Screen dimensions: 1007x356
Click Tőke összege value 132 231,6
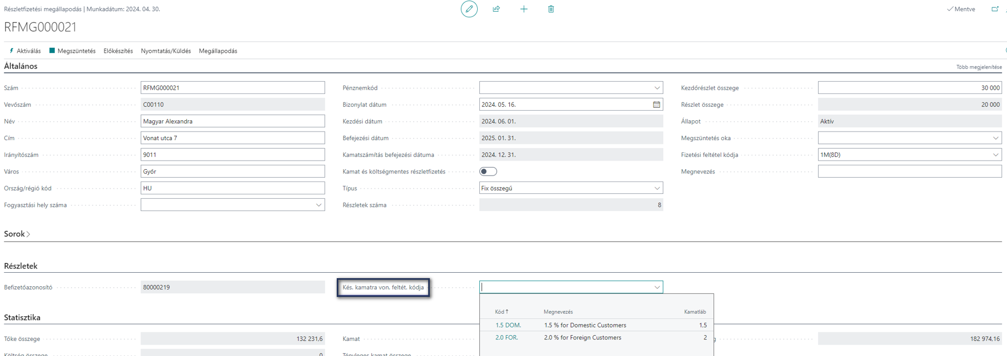coord(232,339)
